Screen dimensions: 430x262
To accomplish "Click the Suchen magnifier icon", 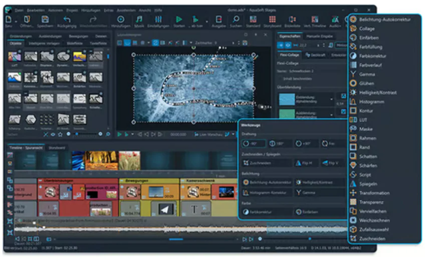I will (236, 19).
